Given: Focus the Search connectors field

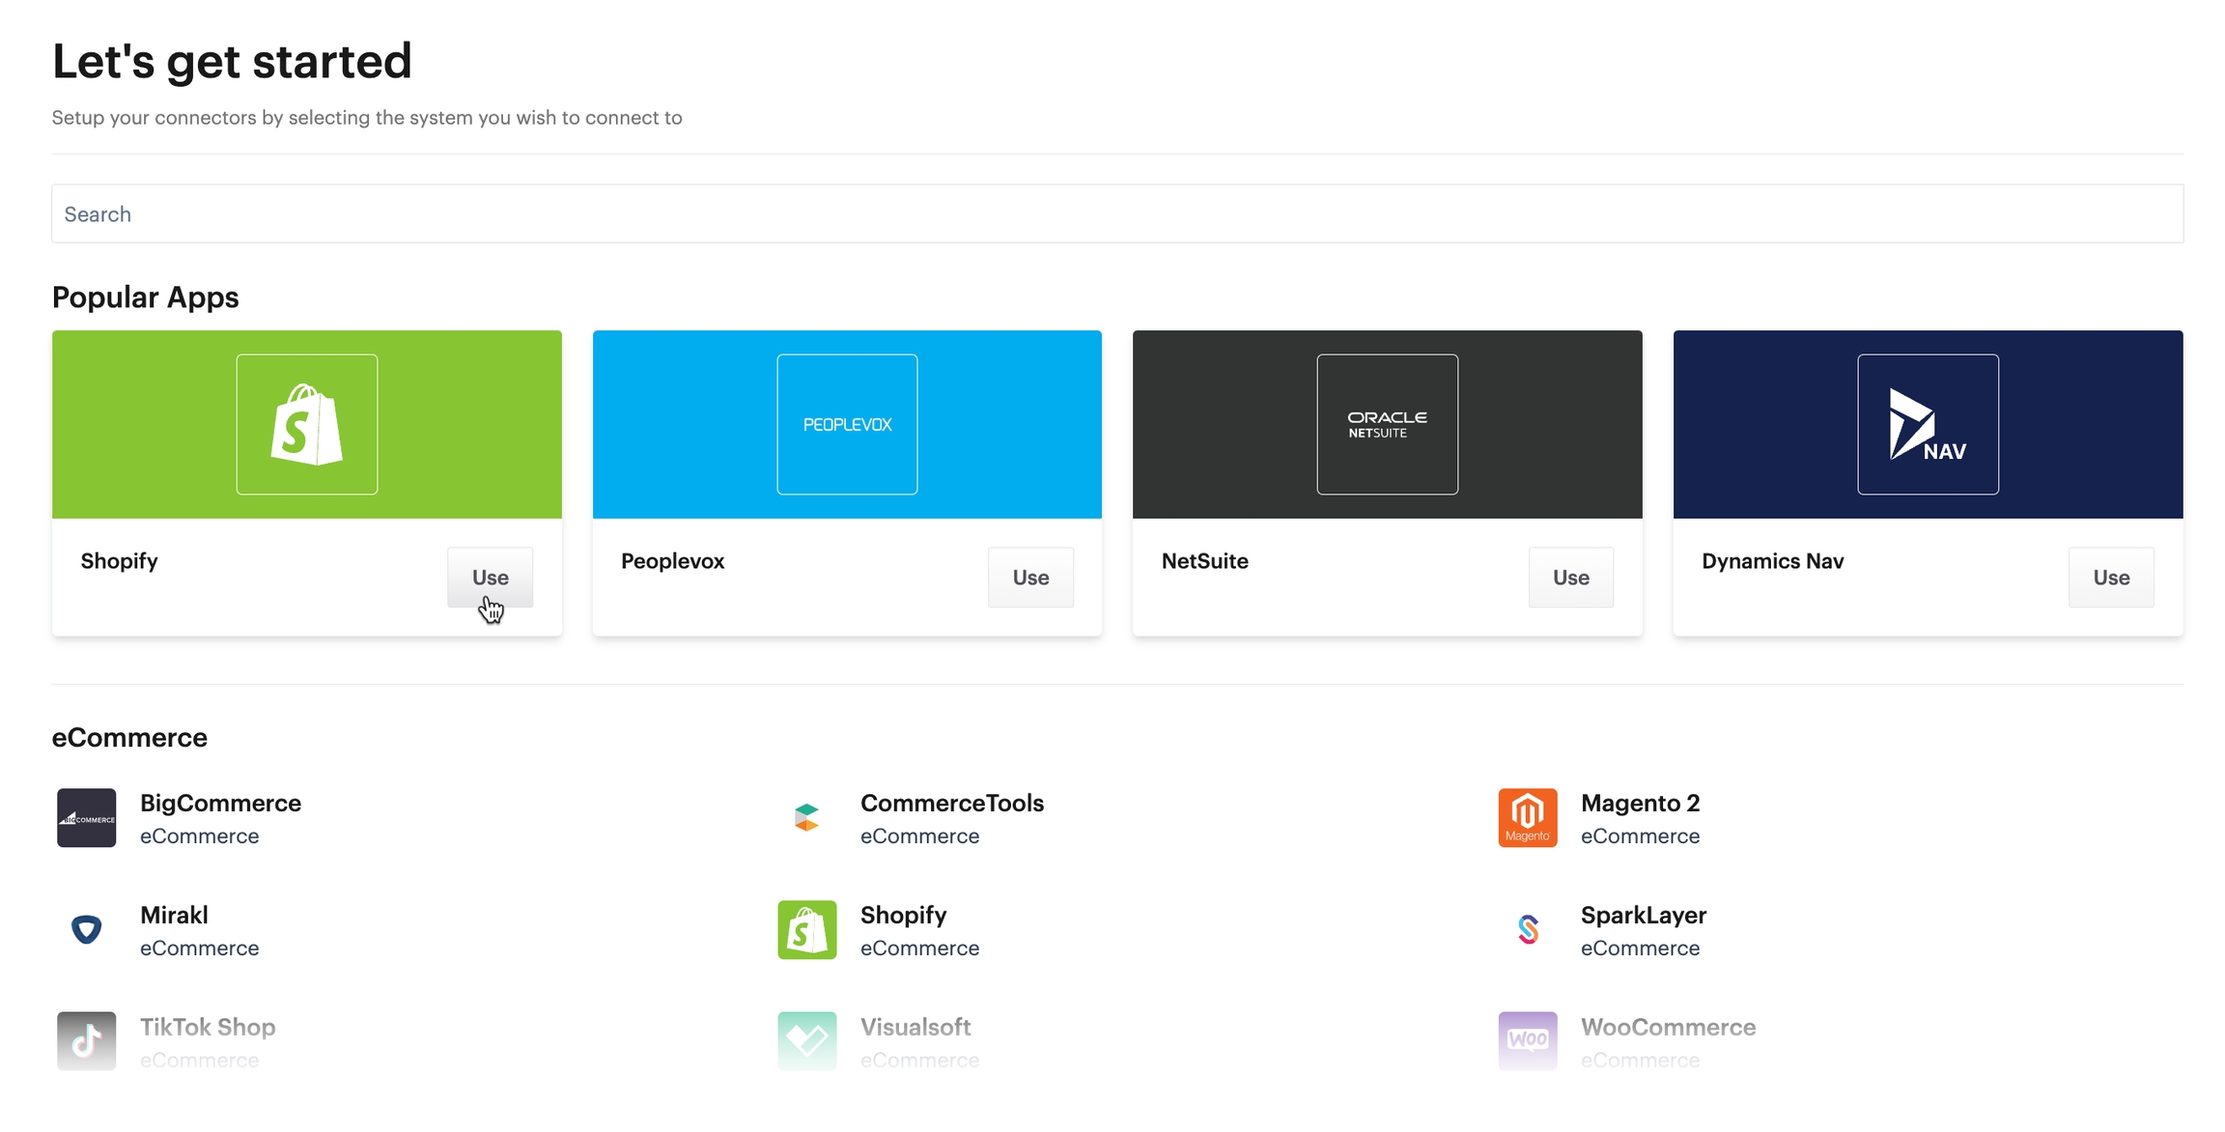Looking at the screenshot, I should pos(1116,213).
